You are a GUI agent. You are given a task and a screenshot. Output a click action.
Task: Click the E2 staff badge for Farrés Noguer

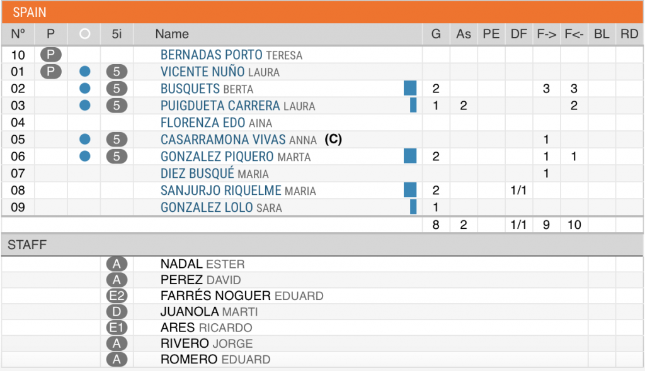point(117,296)
